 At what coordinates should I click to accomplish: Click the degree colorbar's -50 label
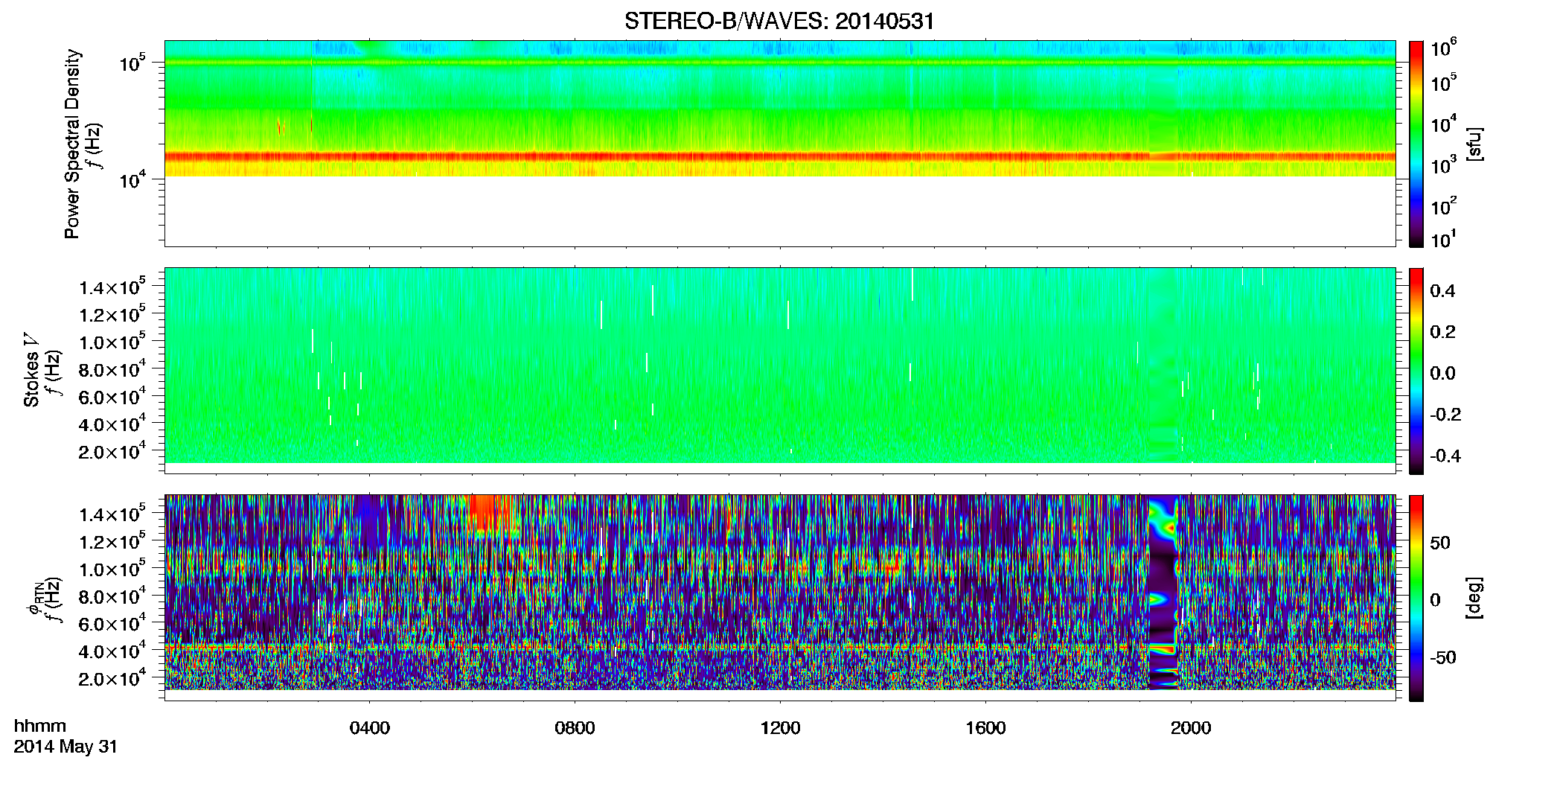click(x=1443, y=657)
